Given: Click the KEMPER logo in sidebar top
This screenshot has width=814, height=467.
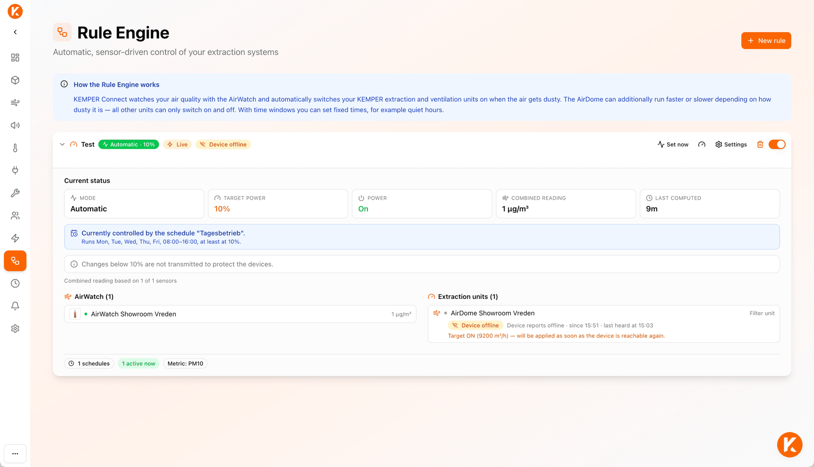Looking at the screenshot, I should (15, 11).
